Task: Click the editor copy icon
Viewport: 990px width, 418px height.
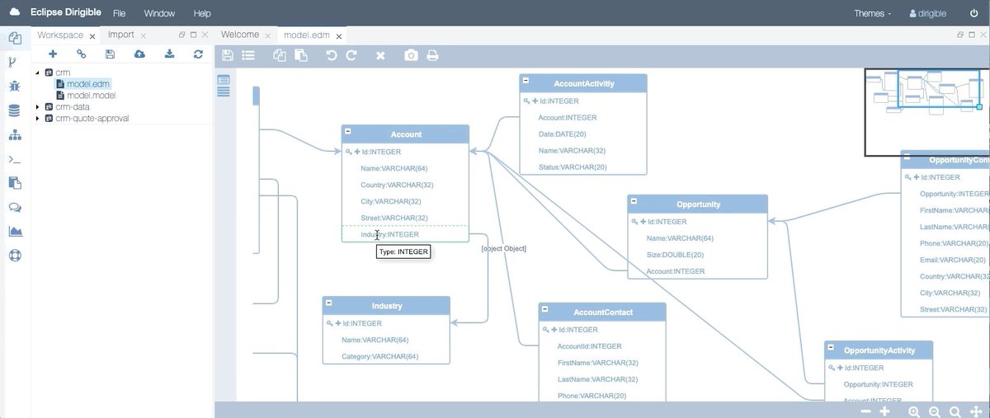Action: (280, 55)
